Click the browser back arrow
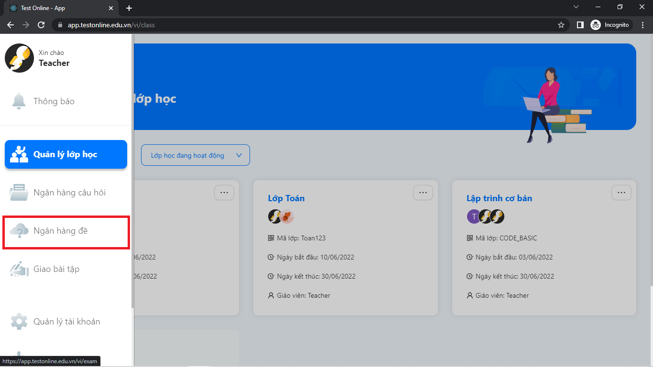 (x=11, y=25)
